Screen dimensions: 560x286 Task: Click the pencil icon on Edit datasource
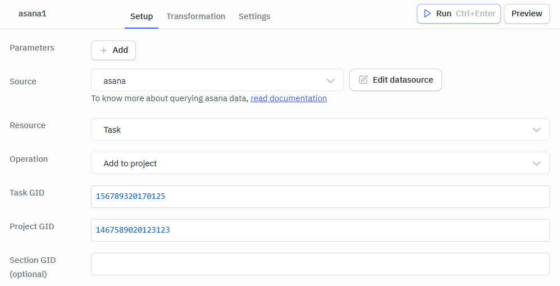[363, 80]
